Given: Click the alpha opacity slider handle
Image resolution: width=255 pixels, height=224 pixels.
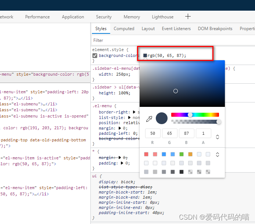Looking at the screenshot, I should click(219, 122).
